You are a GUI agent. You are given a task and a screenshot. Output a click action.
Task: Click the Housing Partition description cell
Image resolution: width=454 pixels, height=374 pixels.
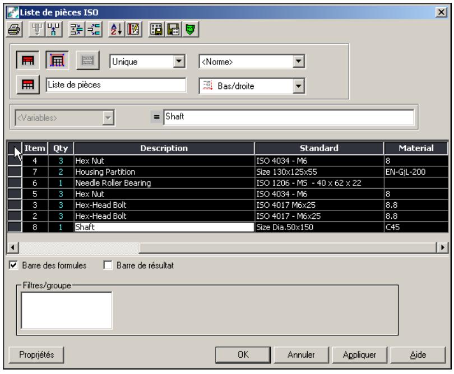(164, 172)
